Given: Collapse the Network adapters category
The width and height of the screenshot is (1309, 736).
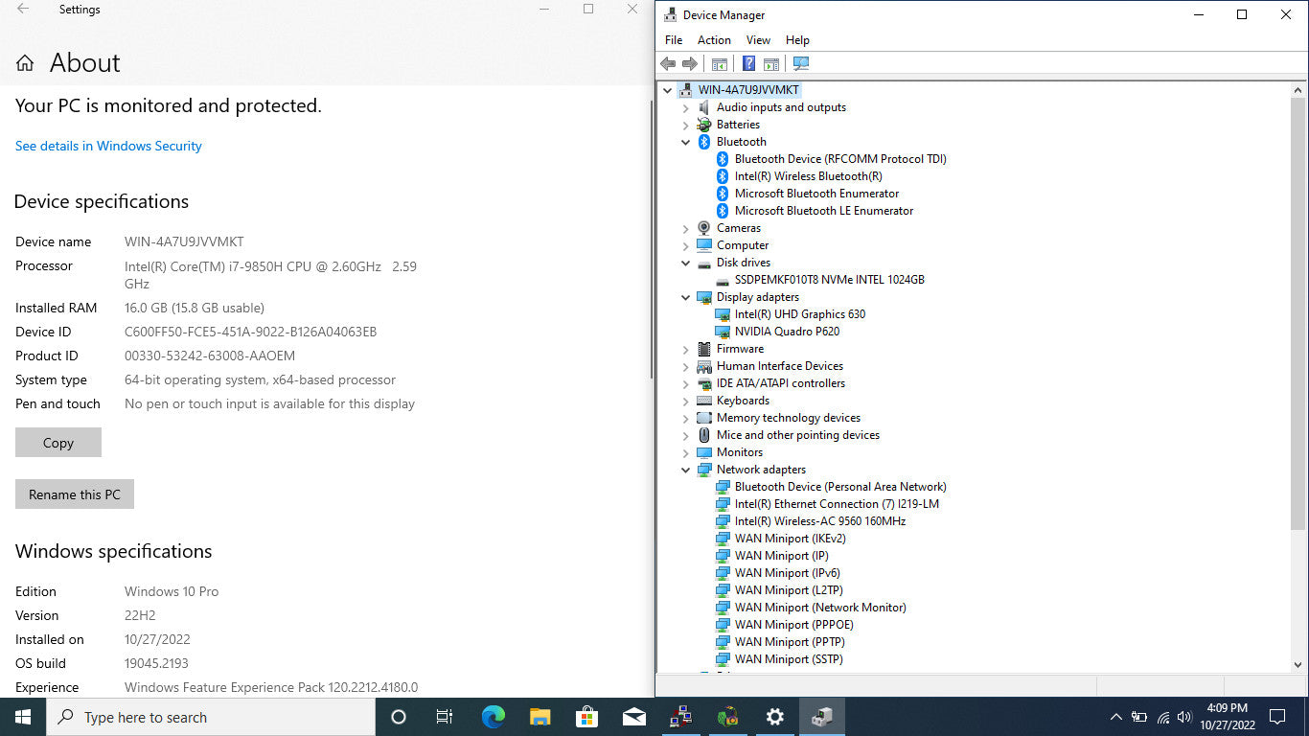Looking at the screenshot, I should 686,470.
